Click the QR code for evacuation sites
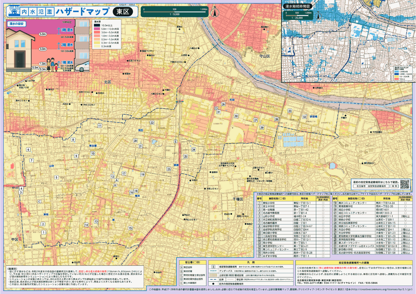Screen dimensions: 416x294 (405, 184)
